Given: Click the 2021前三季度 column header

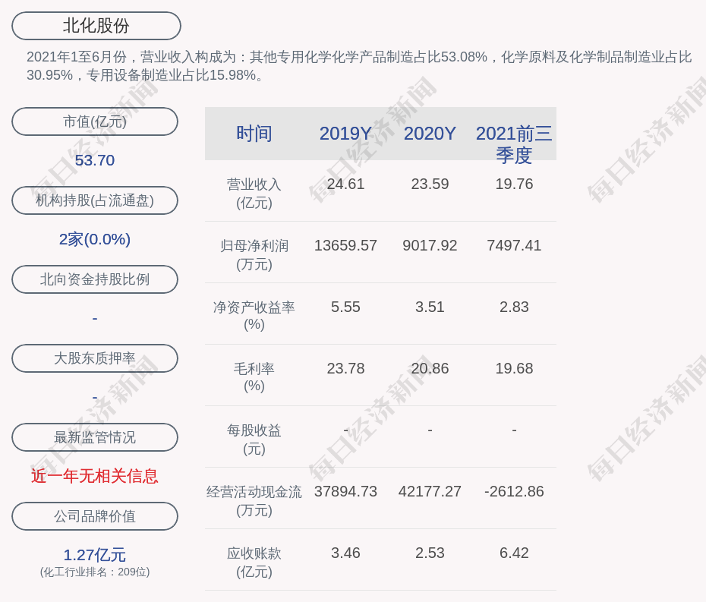Looking at the screenshot, I should pyautogui.click(x=514, y=143).
